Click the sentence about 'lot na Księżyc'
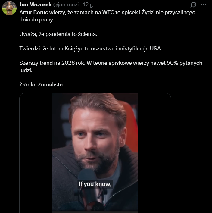This screenshot has width=212, height=213. (91, 49)
